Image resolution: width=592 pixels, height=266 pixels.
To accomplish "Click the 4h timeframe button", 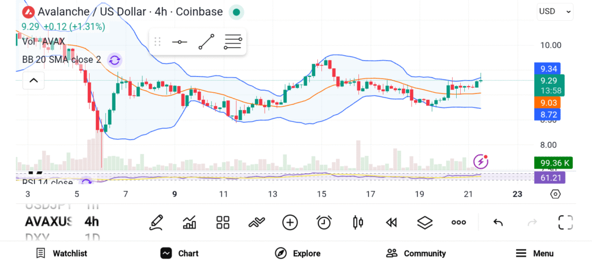I will pyautogui.click(x=91, y=222).
